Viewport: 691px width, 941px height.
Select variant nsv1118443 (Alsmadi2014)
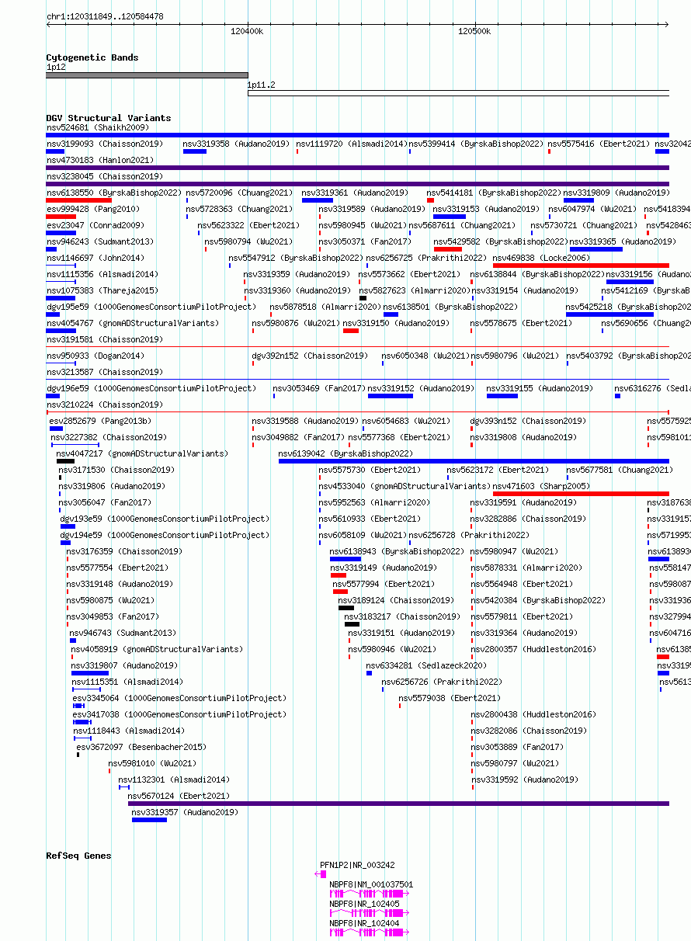click(130, 731)
